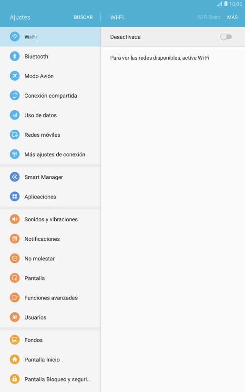Enable the Wi-Fi toggle switch

(x=226, y=37)
